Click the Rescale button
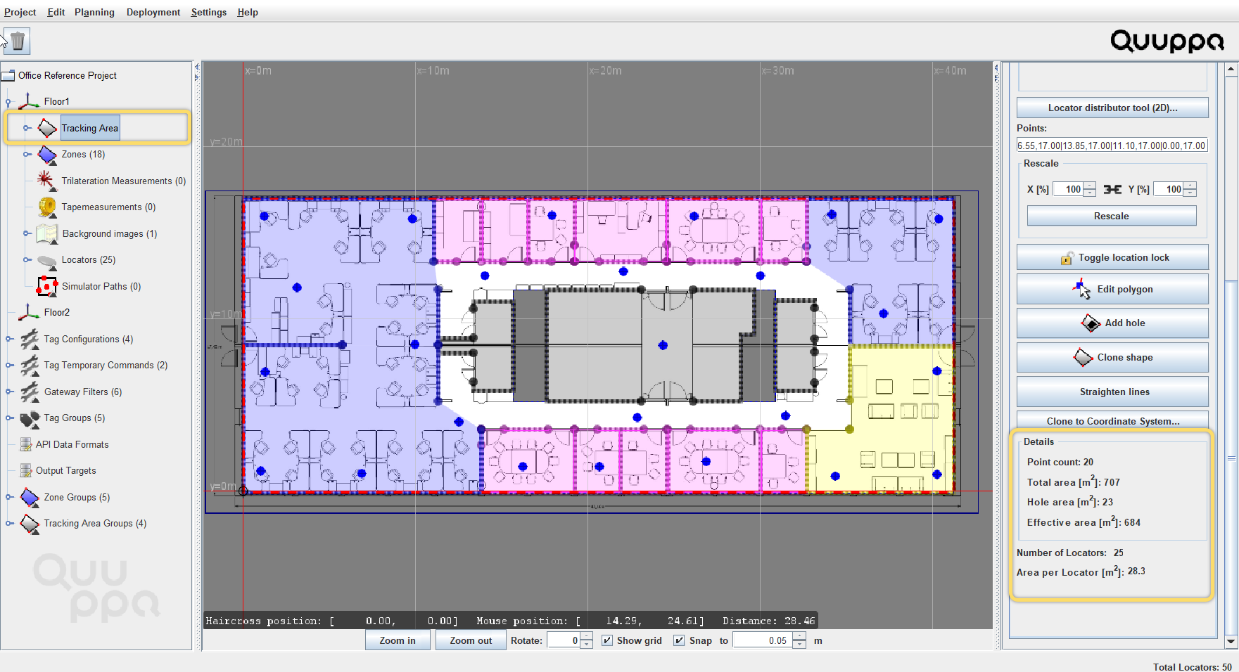The height and width of the screenshot is (672, 1239). [x=1112, y=216]
